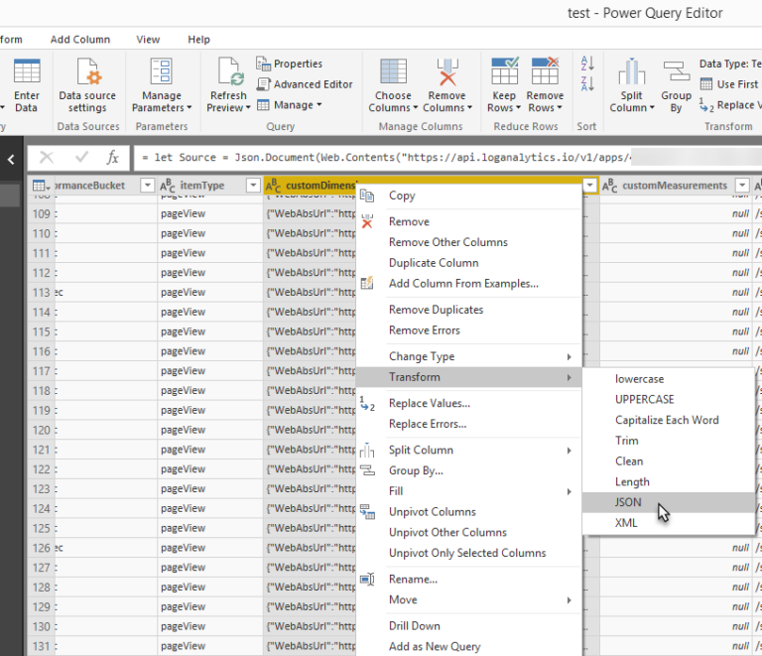Image resolution: width=762 pixels, height=656 pixels.
Task: Open the Advanced Editor
Action: 305,84
